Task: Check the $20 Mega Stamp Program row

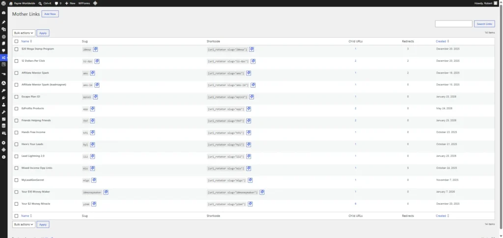Action: [x=16, y=49]
